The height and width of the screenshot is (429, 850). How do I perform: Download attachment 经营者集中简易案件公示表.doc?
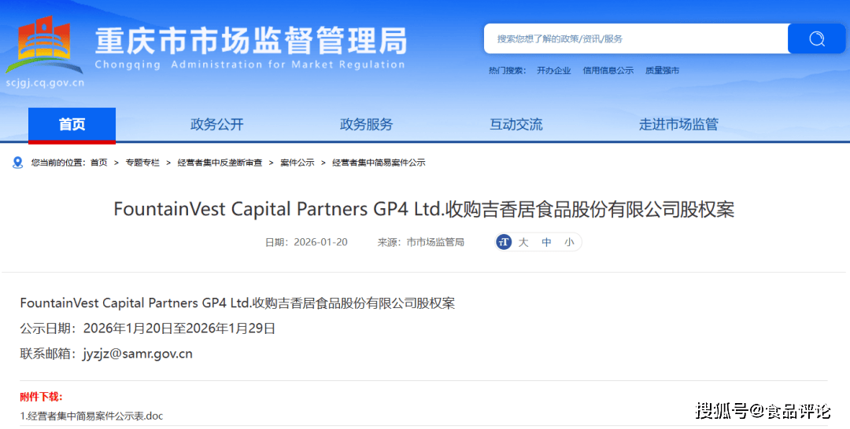pos(91,416)
